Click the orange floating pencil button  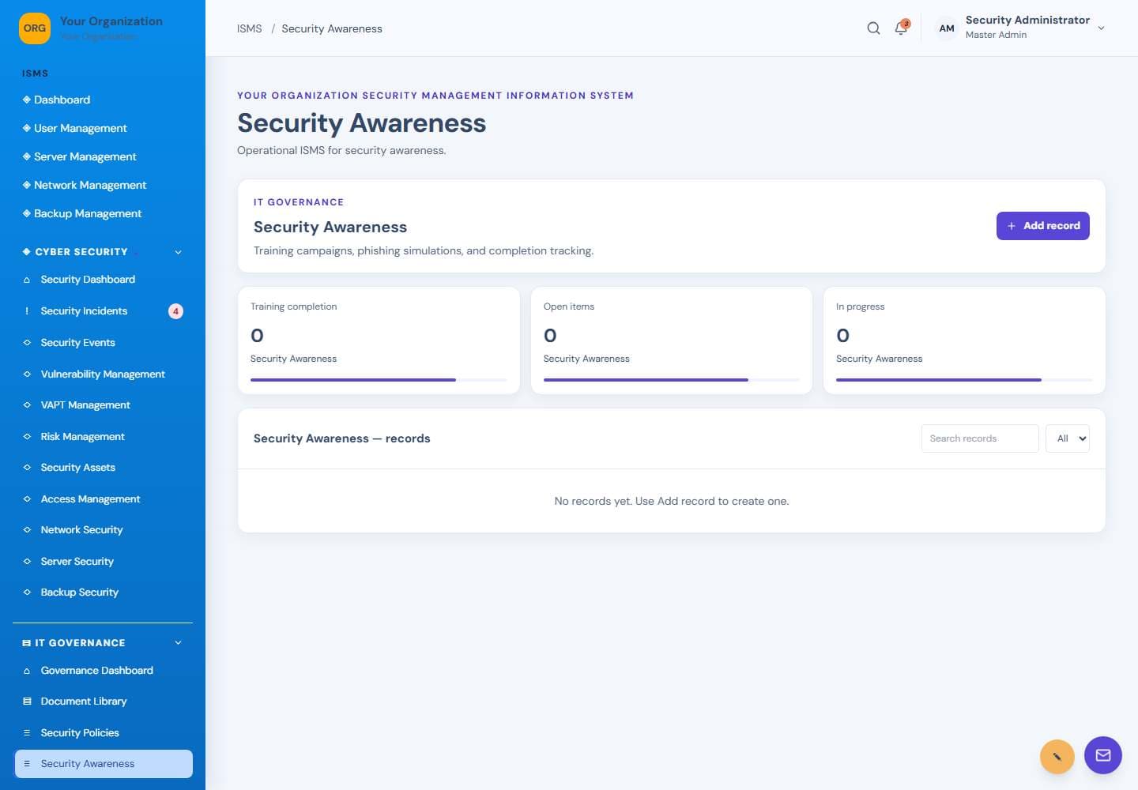pyautogui.click(x=1057, y=757)
